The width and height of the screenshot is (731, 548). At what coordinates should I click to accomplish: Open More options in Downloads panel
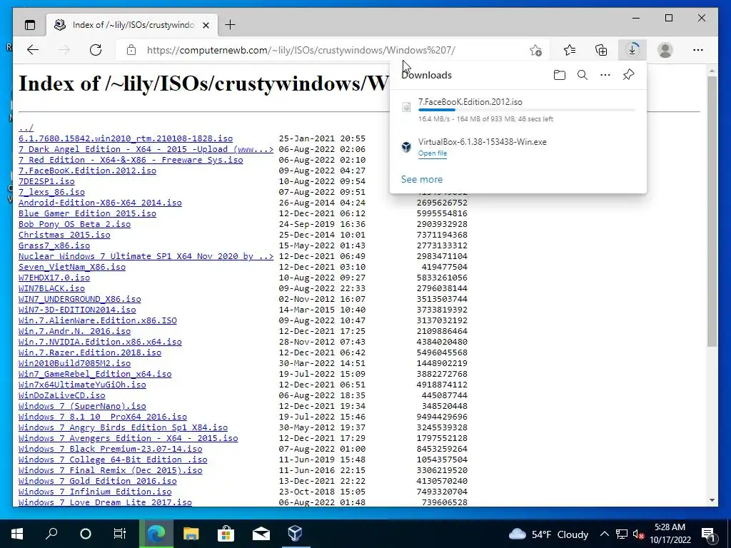tap(605, 75)
